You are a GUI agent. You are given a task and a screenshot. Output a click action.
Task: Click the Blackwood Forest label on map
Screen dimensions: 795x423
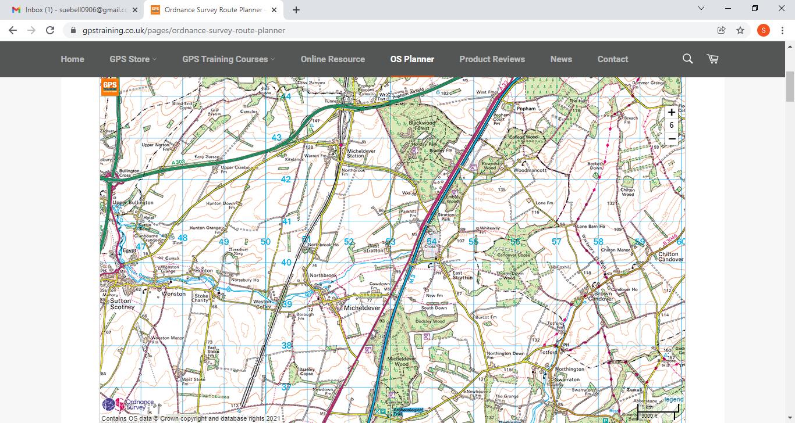(x=422, y=126)
